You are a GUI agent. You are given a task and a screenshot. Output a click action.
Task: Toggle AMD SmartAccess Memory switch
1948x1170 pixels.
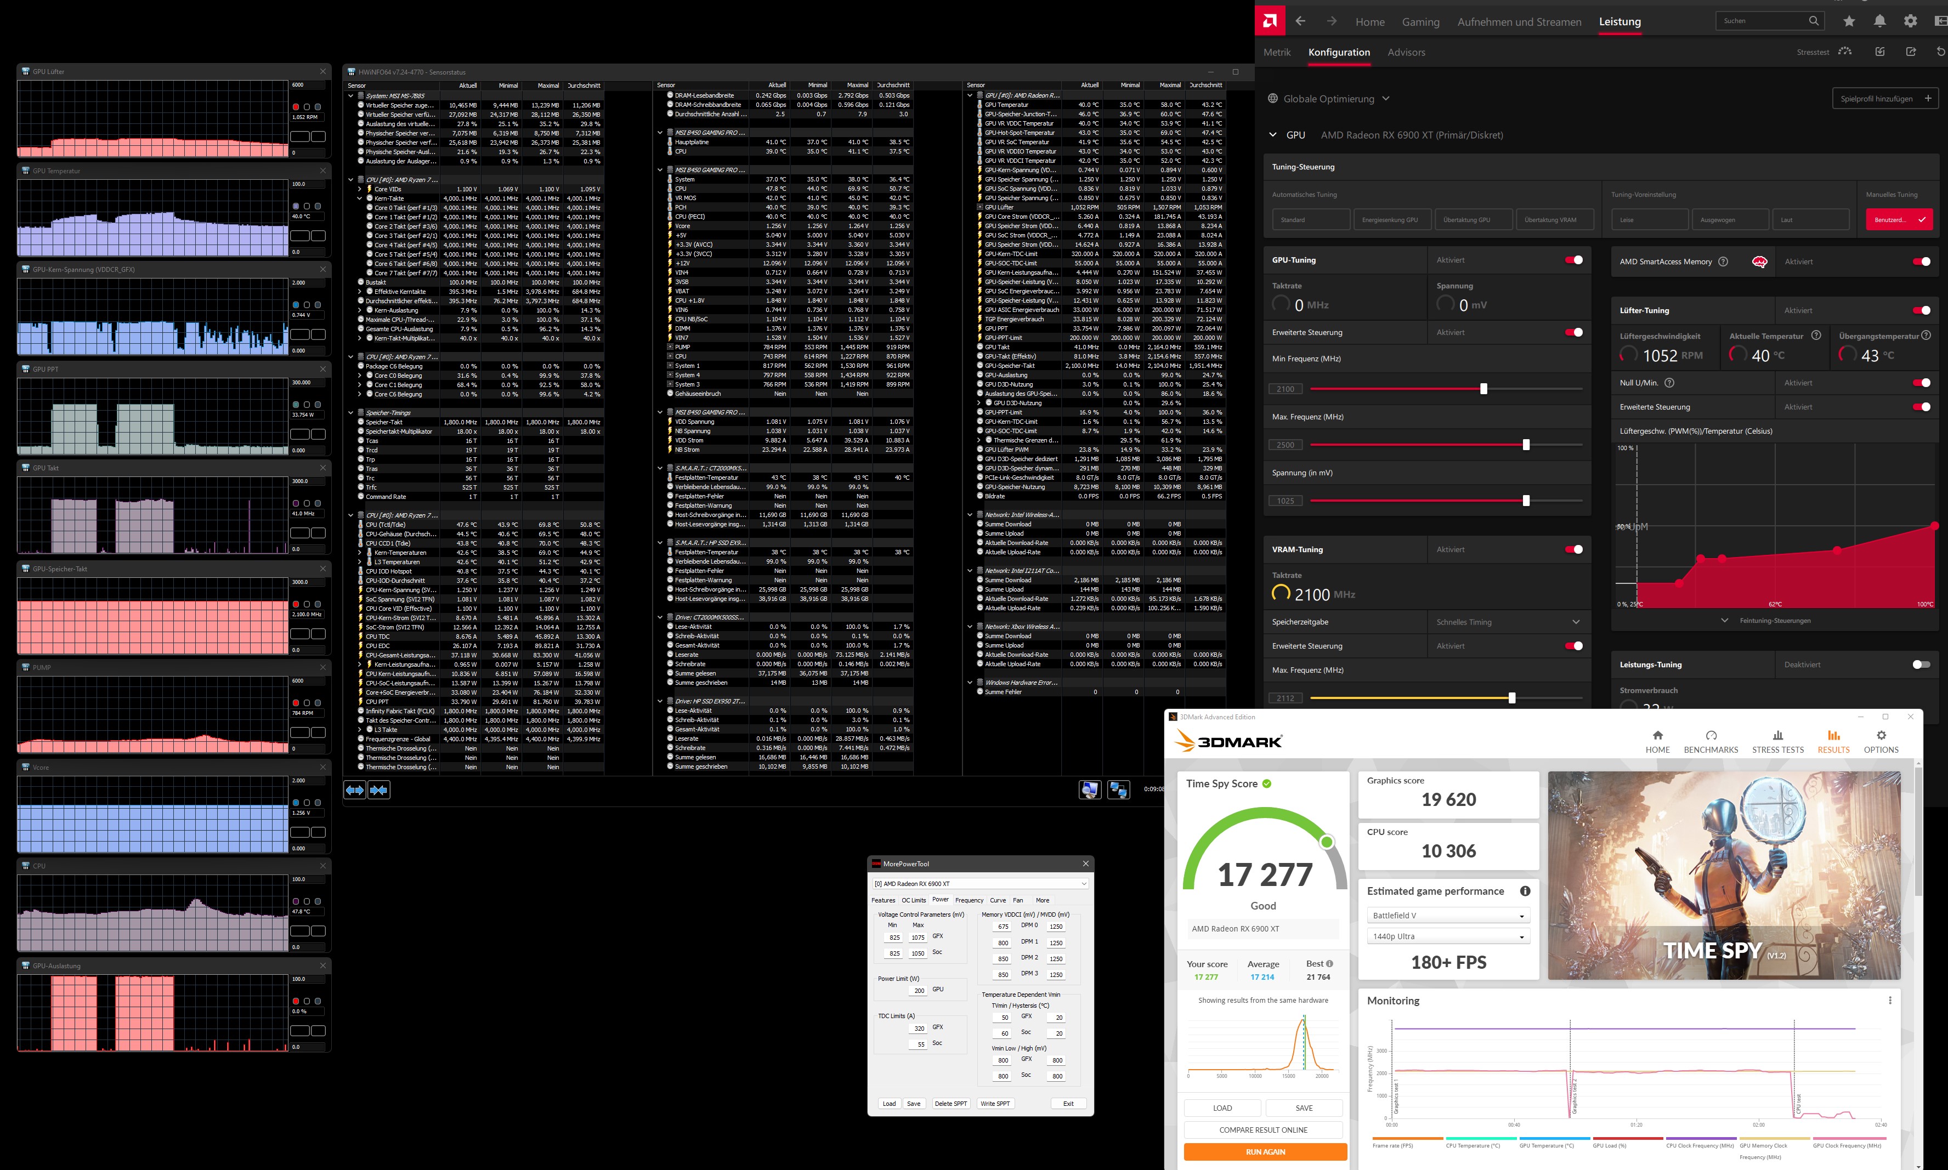coord(1921,262)
